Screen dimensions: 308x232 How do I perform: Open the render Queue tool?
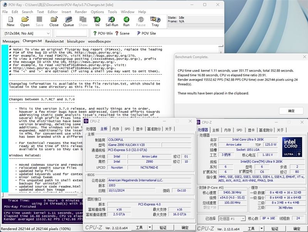click(69, 22)
